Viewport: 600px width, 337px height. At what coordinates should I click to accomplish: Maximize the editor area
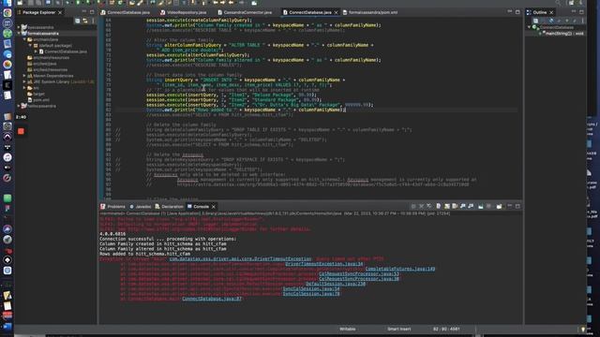tap(517, 12)
